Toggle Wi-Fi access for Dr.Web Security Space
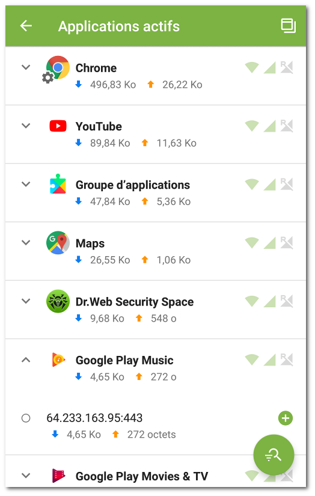The width and height of the screenshot is (315, 496). point(252,301)
